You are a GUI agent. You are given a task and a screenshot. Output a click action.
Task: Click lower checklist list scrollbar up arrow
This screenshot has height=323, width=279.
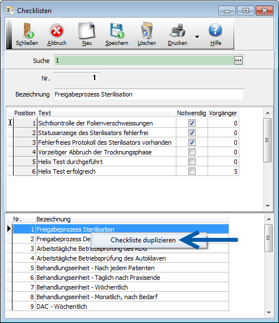pyautogui.click(x=269, y=219)
